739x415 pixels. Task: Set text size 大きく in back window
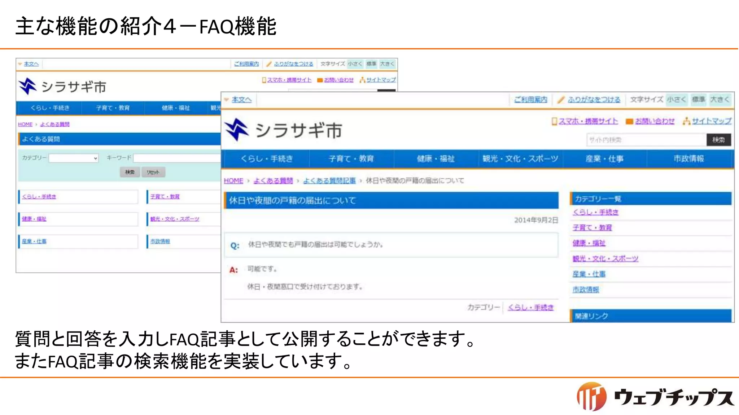click(387, 64)
